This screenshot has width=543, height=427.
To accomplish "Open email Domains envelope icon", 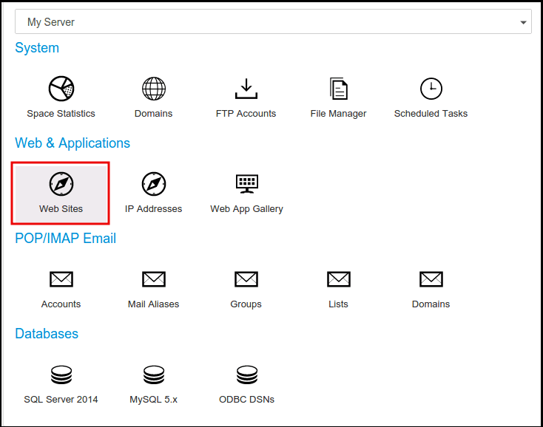I will (431, 279).
